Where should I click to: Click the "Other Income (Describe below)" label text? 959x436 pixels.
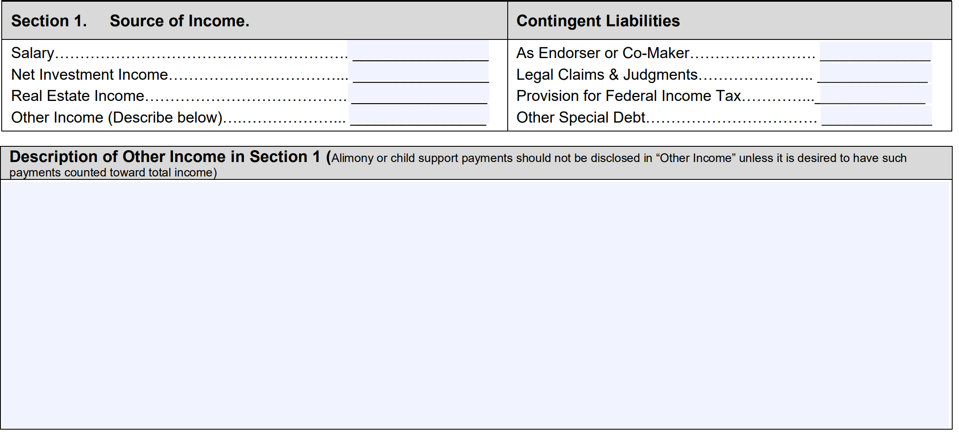pyautogui.click(x=117, y=117)
